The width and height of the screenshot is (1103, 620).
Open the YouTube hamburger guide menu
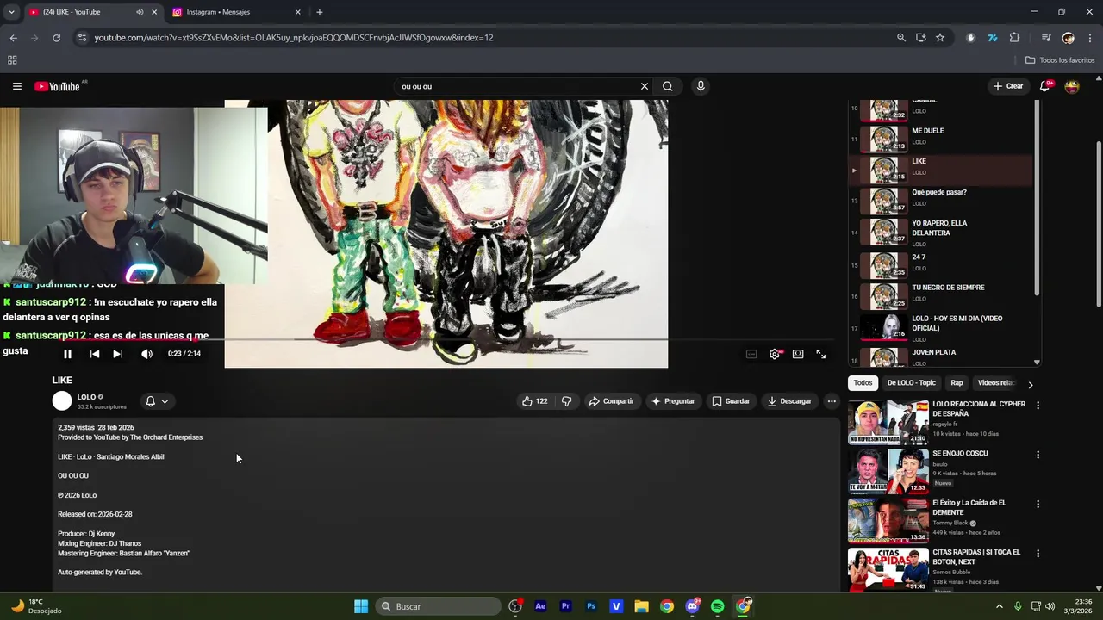[16, 86]
